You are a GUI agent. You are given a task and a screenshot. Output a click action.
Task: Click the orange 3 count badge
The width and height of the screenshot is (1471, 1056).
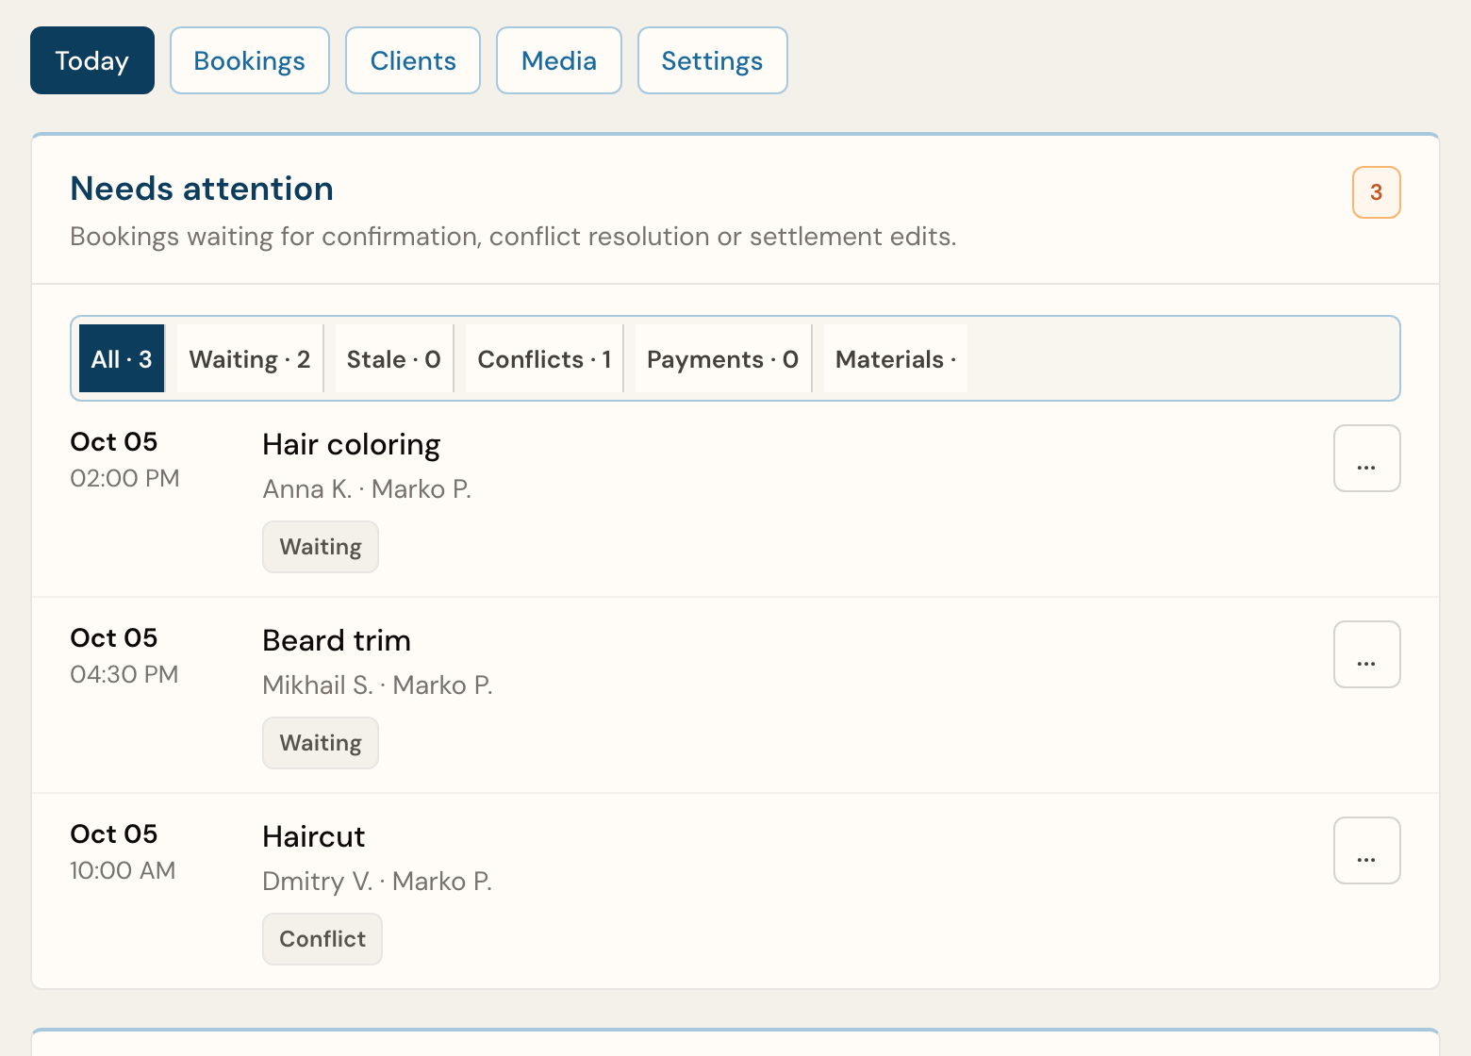point(1377,192)
